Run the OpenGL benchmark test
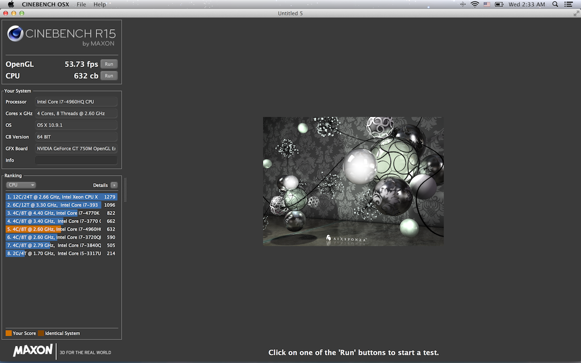581x363 pixels. click(109, 64)
